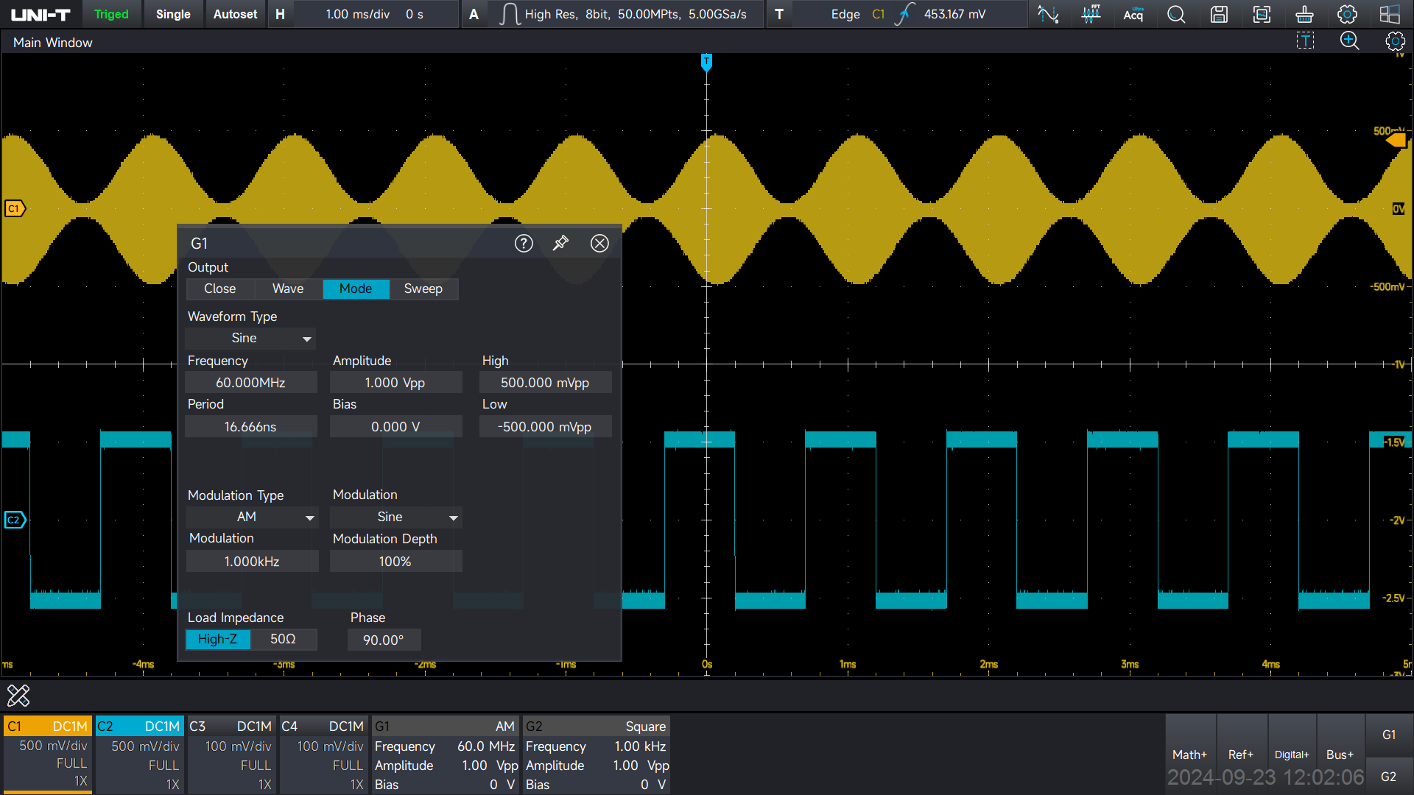Select the Search/zoom icon in toolbar

point(1174,13)
